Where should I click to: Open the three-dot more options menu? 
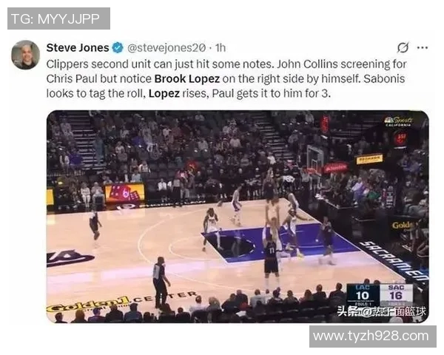click(423, 47)
